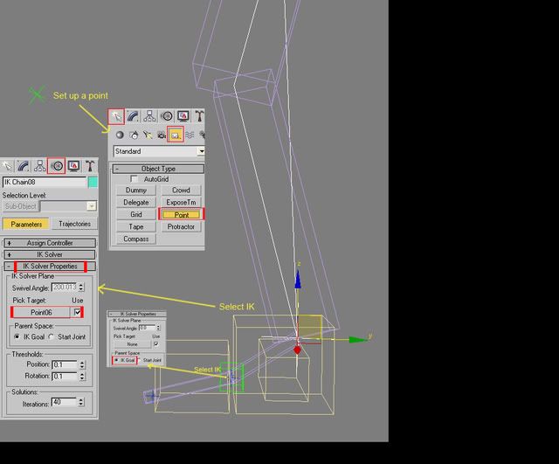Enable the AutoGrid checkbox
Screen dimensions: 559x464
[134, 178]
